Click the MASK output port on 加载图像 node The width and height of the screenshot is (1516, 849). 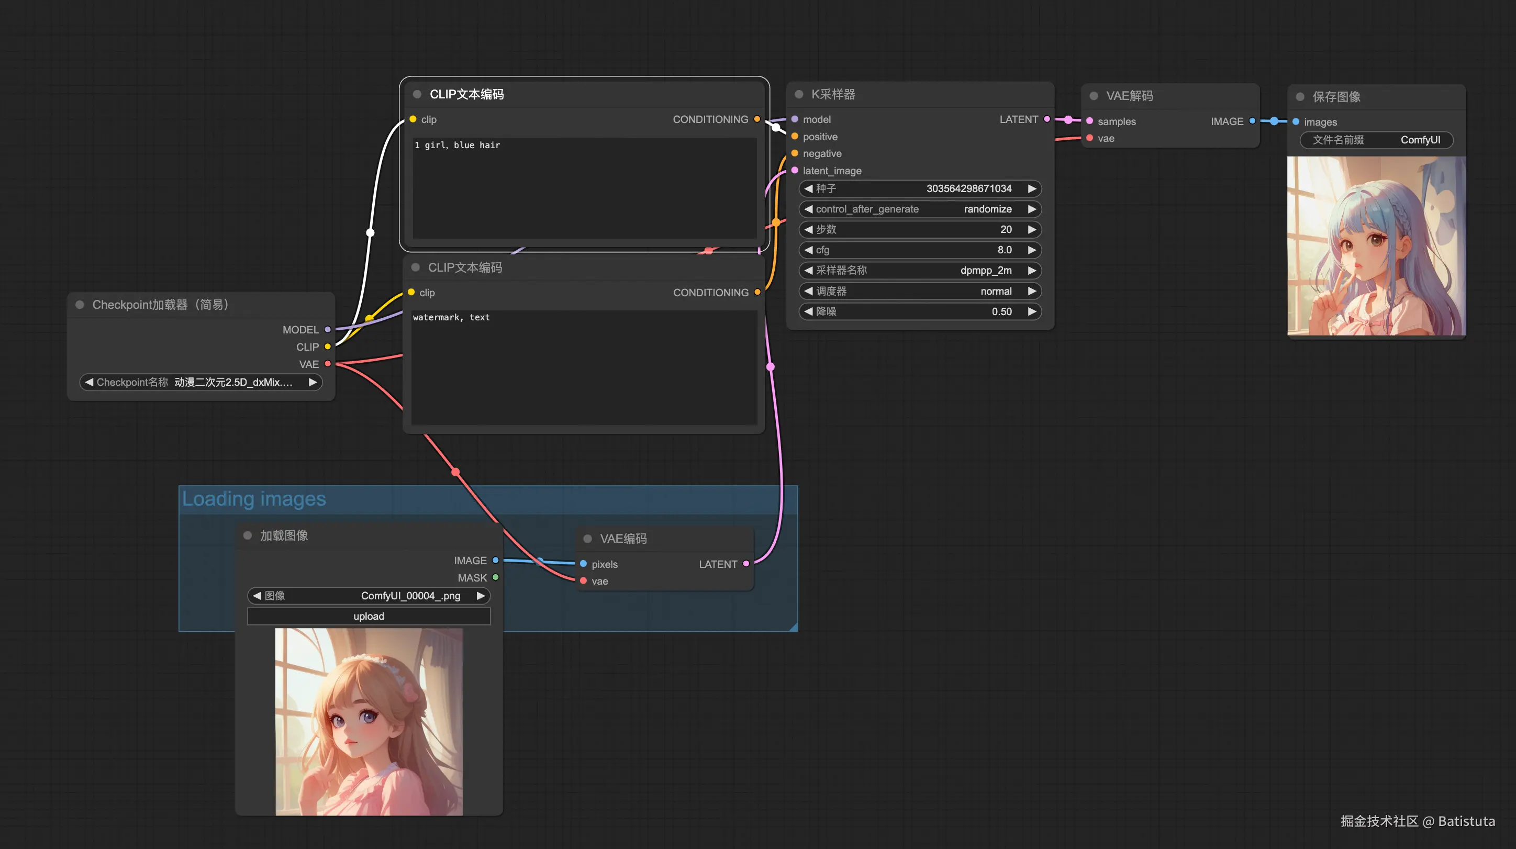click(496, 578)
